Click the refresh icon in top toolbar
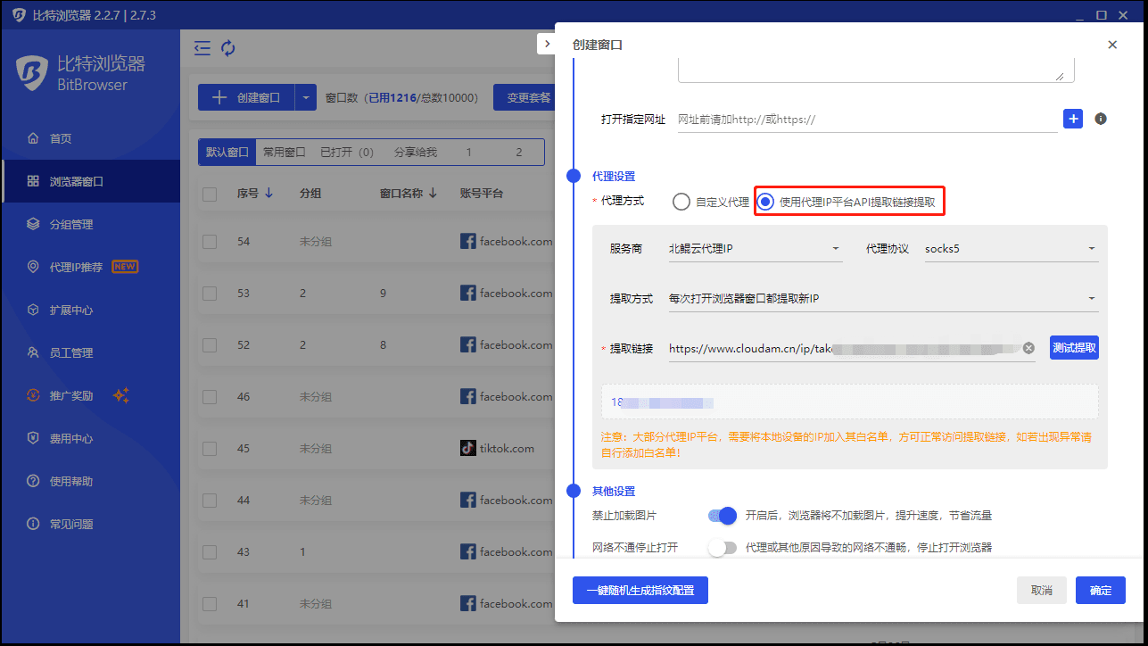Image resolution: width=1148 pixels, height=646 pixels. pyautogui.click(x=228, y=48)
